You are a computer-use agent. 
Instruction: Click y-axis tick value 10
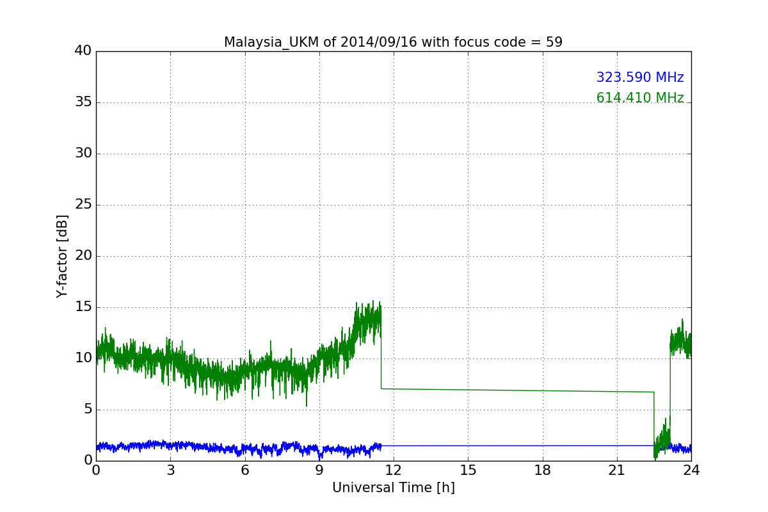point(83,358)
